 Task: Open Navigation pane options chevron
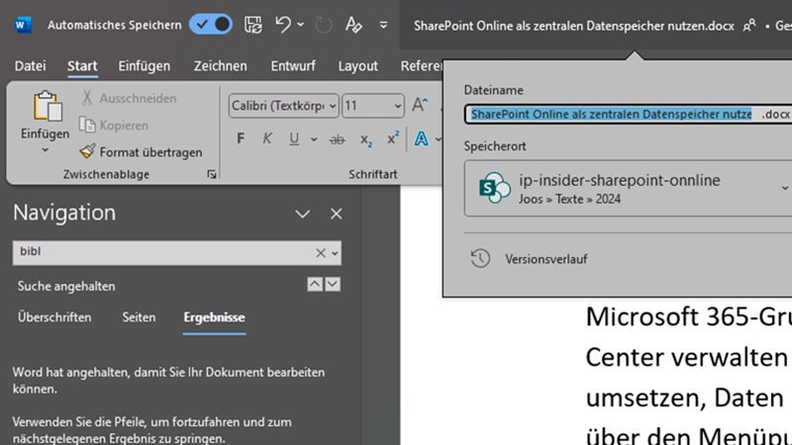click(303, 214)
